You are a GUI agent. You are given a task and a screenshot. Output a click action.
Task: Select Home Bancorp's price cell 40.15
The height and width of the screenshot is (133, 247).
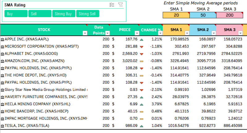[x=125, y=111]
